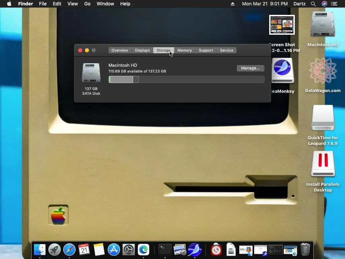
Task: Click the Manage... button
Action: 250,68
